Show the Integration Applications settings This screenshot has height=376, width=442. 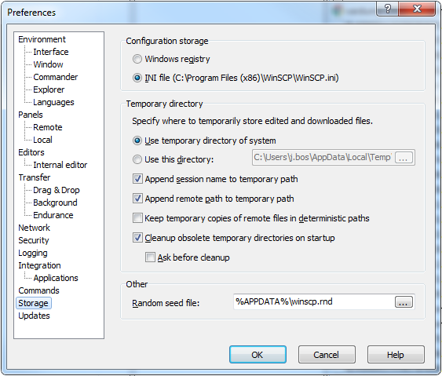pos(56,278)
